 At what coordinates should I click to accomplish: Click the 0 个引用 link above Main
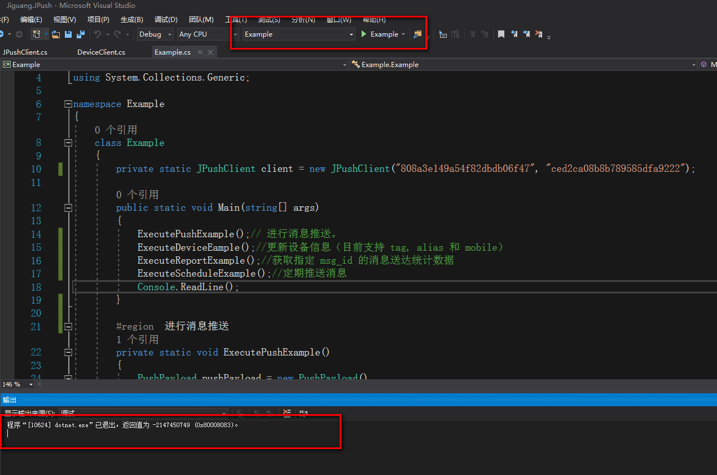coord(137,195)
